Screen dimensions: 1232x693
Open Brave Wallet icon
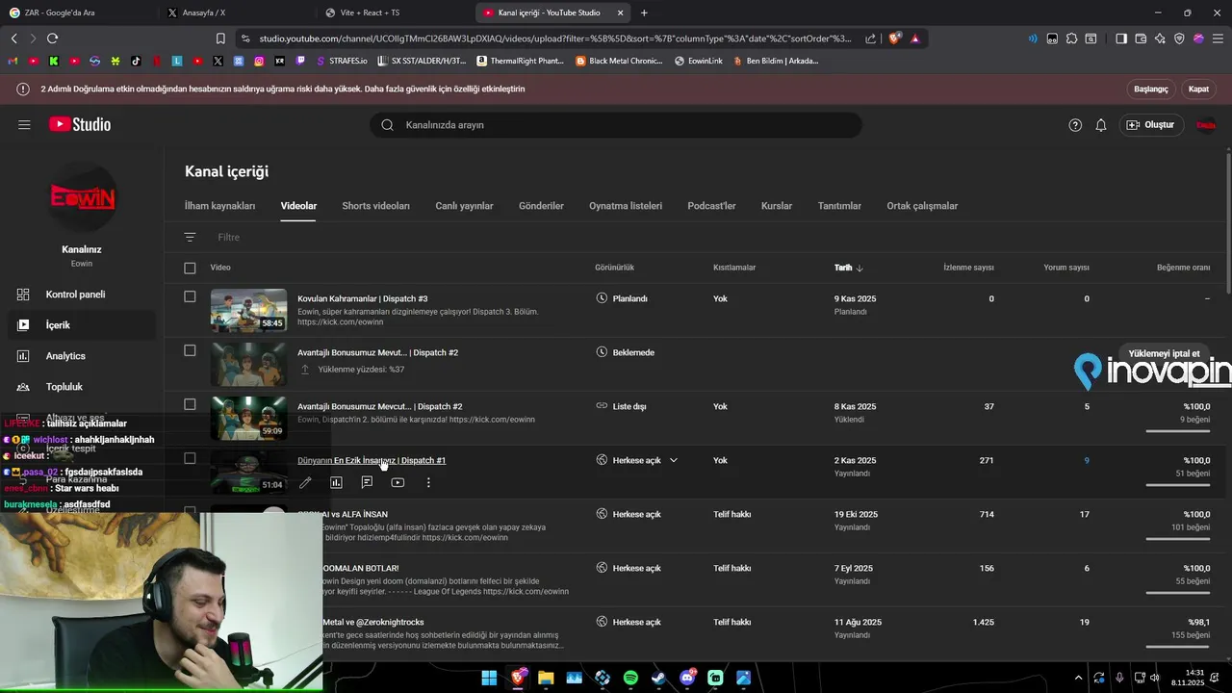point(1141,38)
